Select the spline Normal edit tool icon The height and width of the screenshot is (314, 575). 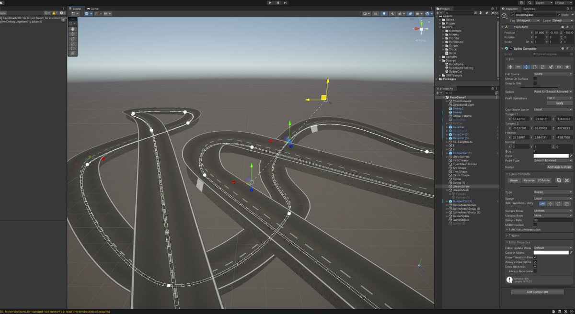click(551, 67)
